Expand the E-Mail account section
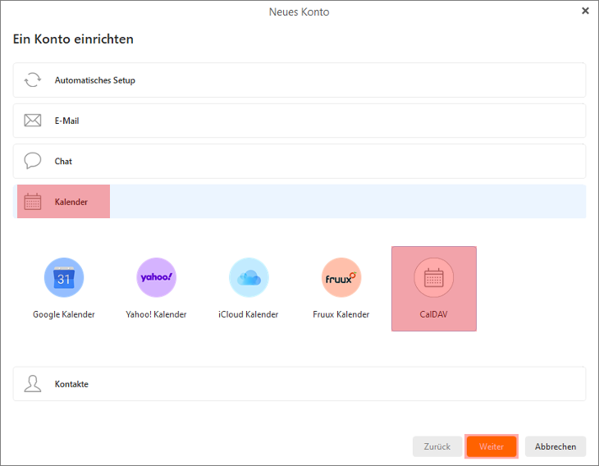599x466 pixels. click(299, 121)
